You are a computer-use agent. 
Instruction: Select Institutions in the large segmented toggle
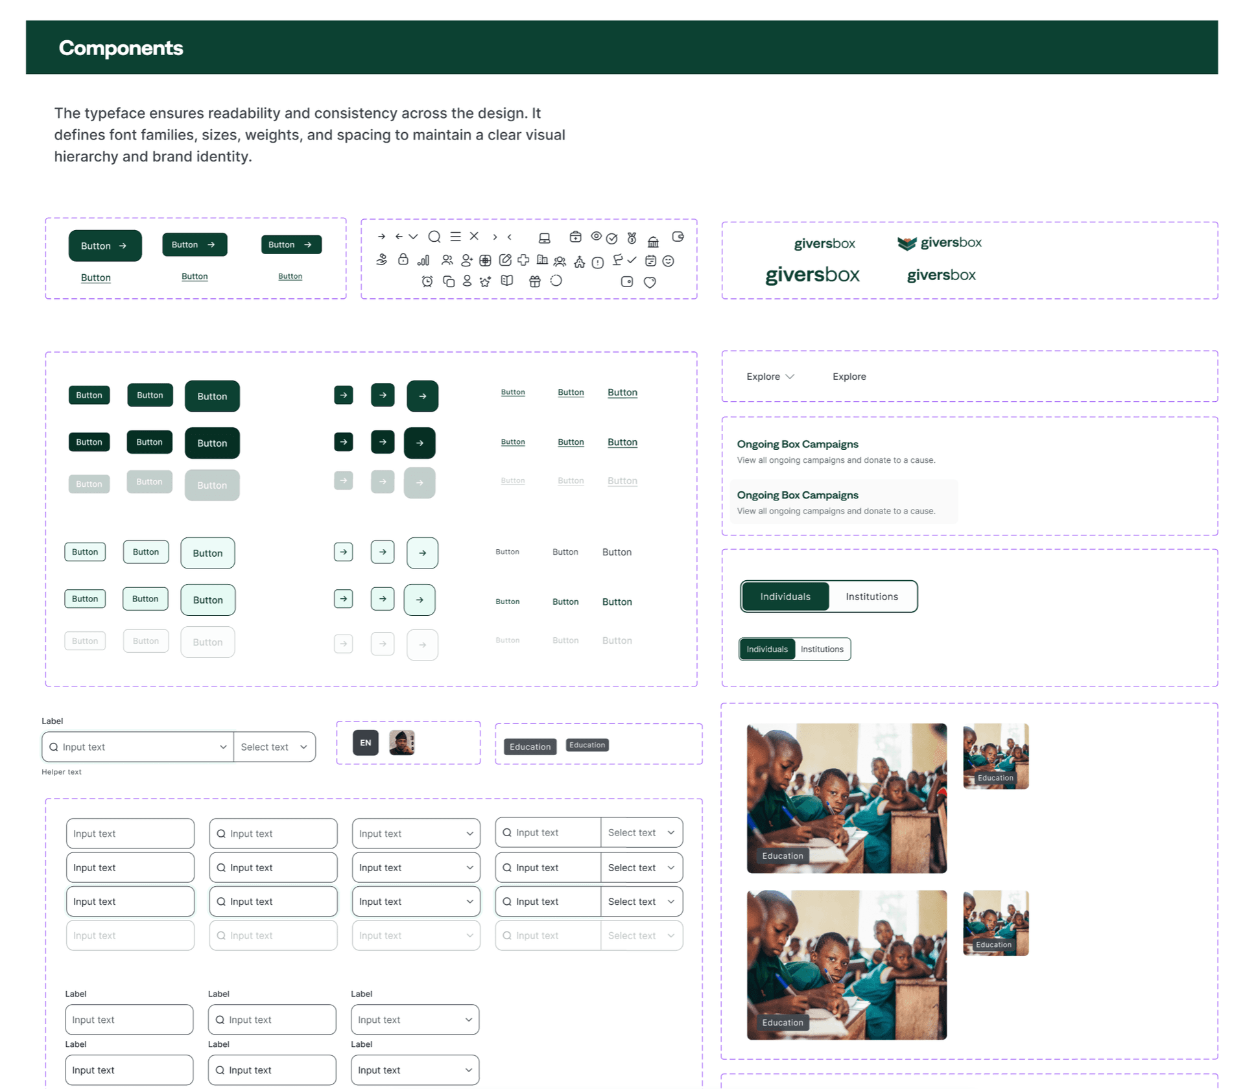click(871, 596)
